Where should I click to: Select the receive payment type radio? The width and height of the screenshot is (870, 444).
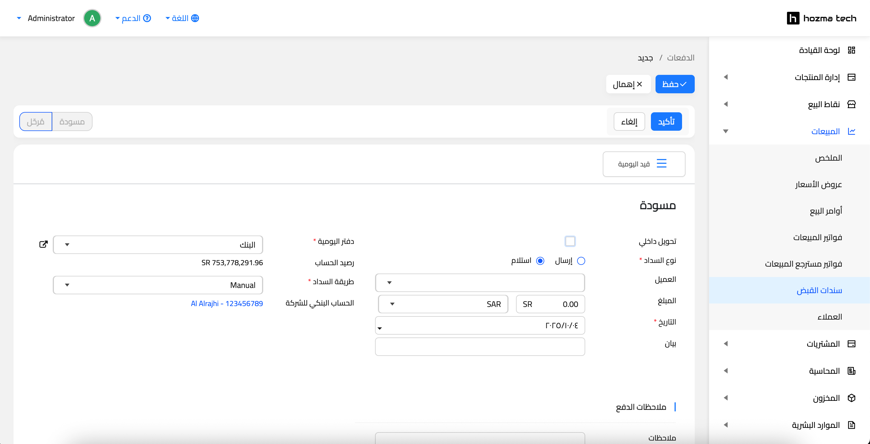click(x=540, y=261)
